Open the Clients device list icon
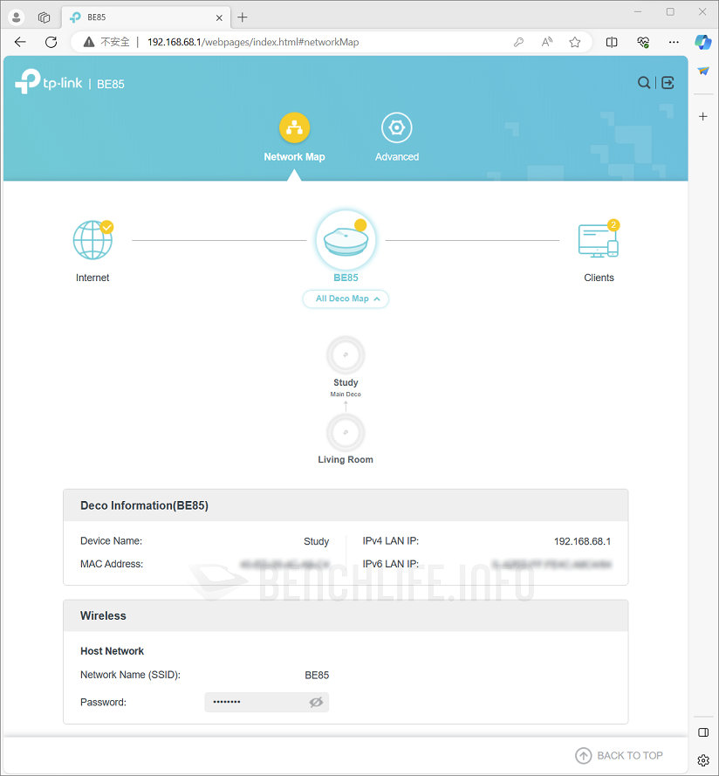719x776 pixels. [598, 239]
